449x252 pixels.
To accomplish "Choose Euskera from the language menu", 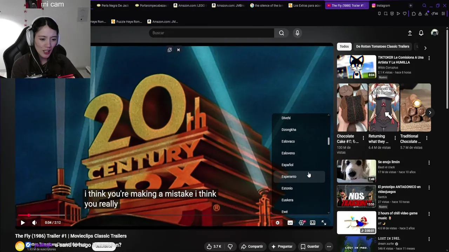I will point(299,200).
